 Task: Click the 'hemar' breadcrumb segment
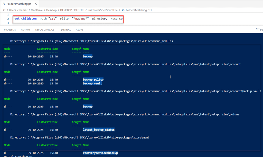(x=23, y=10)
